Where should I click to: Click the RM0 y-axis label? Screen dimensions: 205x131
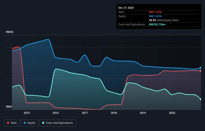9,107
